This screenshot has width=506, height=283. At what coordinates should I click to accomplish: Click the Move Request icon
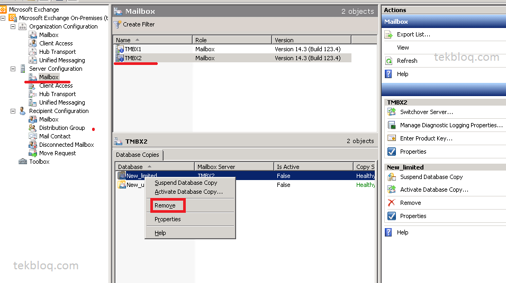(x=33, y=153)
